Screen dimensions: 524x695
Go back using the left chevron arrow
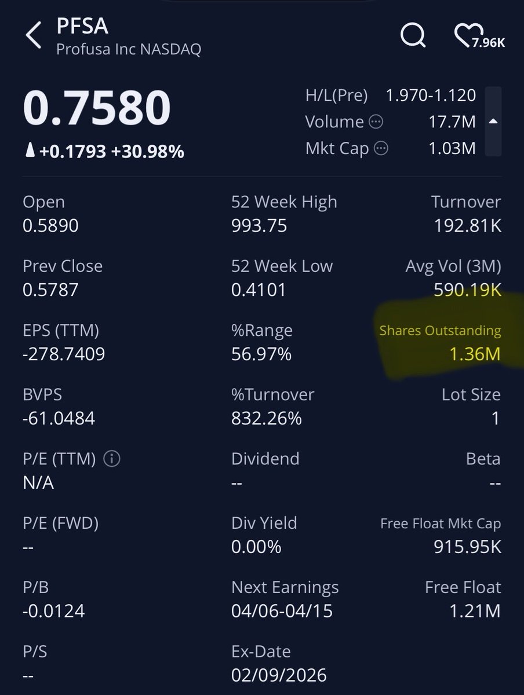(33, 36)
